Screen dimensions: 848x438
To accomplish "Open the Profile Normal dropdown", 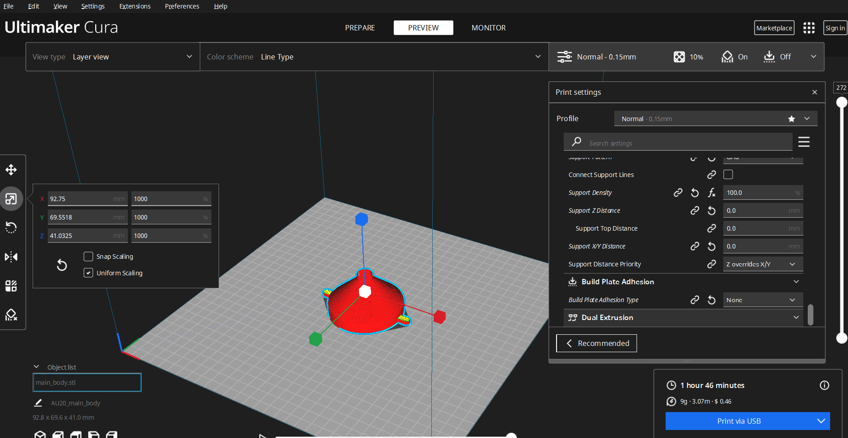I will pyautogui.click(x=716, y=119).
